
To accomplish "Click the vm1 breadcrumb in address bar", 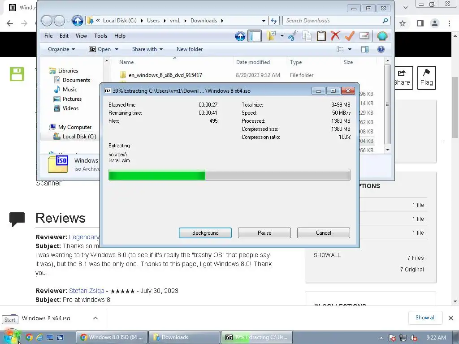I will tap(175, 21).
